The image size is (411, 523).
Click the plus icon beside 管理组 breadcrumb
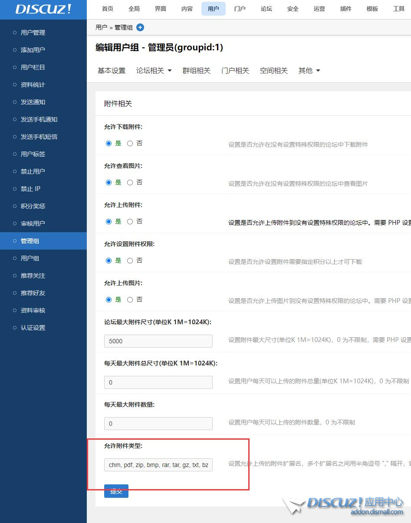click(x=140, y=27)
